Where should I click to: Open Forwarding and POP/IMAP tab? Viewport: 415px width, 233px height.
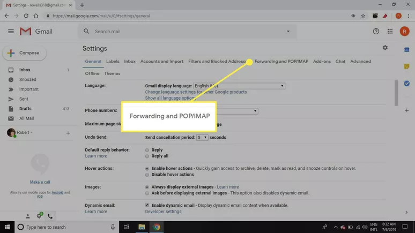pos(281,62)
